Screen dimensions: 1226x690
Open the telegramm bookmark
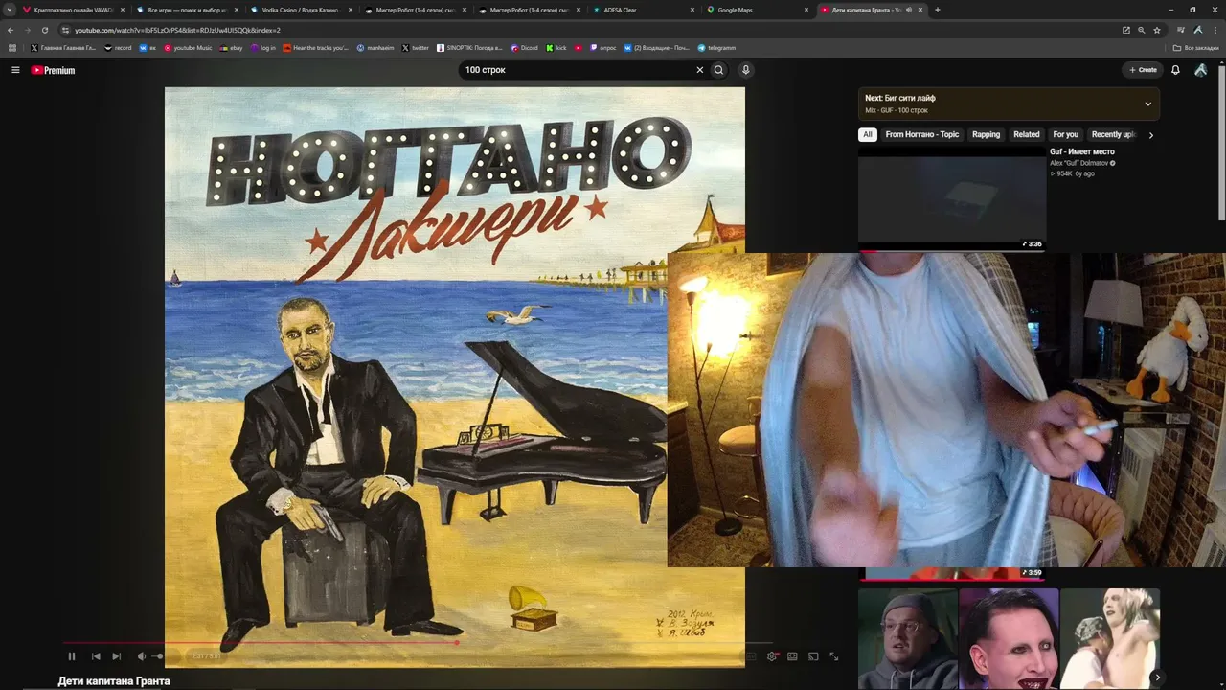coord(716,48)
